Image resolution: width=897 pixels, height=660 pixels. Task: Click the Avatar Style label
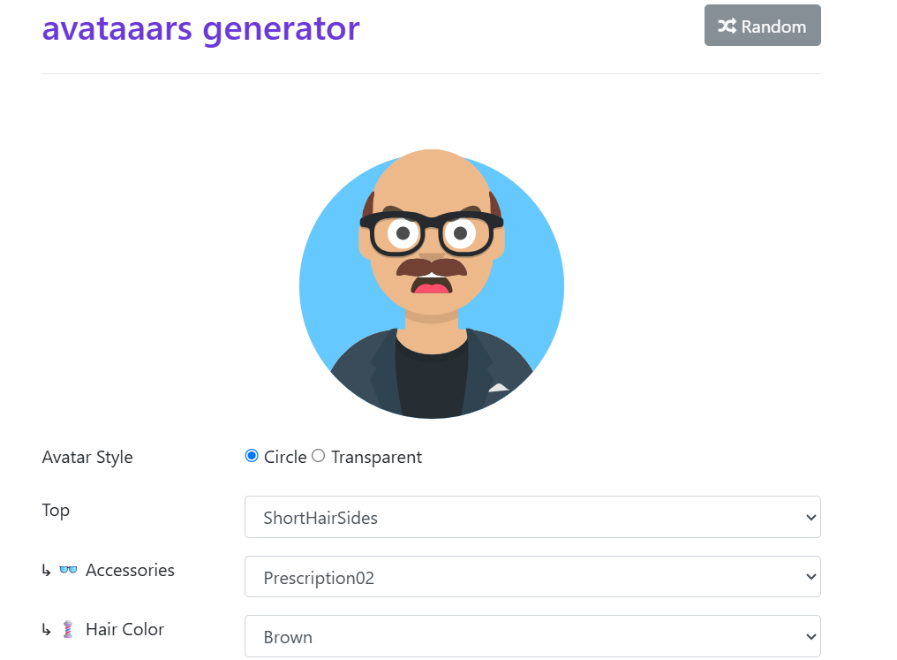tap(87, 458)
